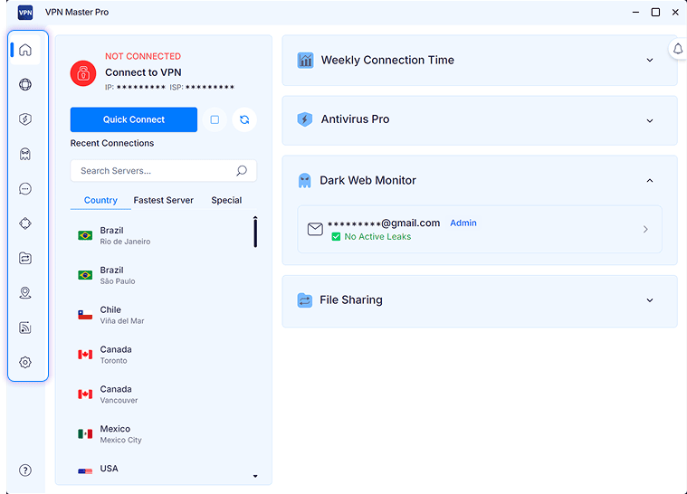Screen dimensions: 687x494
Task: Click the Weekly Connection Time chart icon
Action: (305, 60)
